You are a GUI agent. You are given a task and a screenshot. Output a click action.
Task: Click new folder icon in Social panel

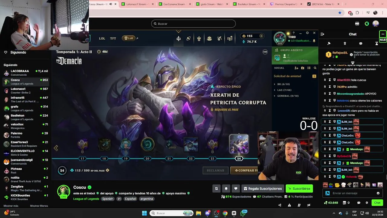pos(303,68)
